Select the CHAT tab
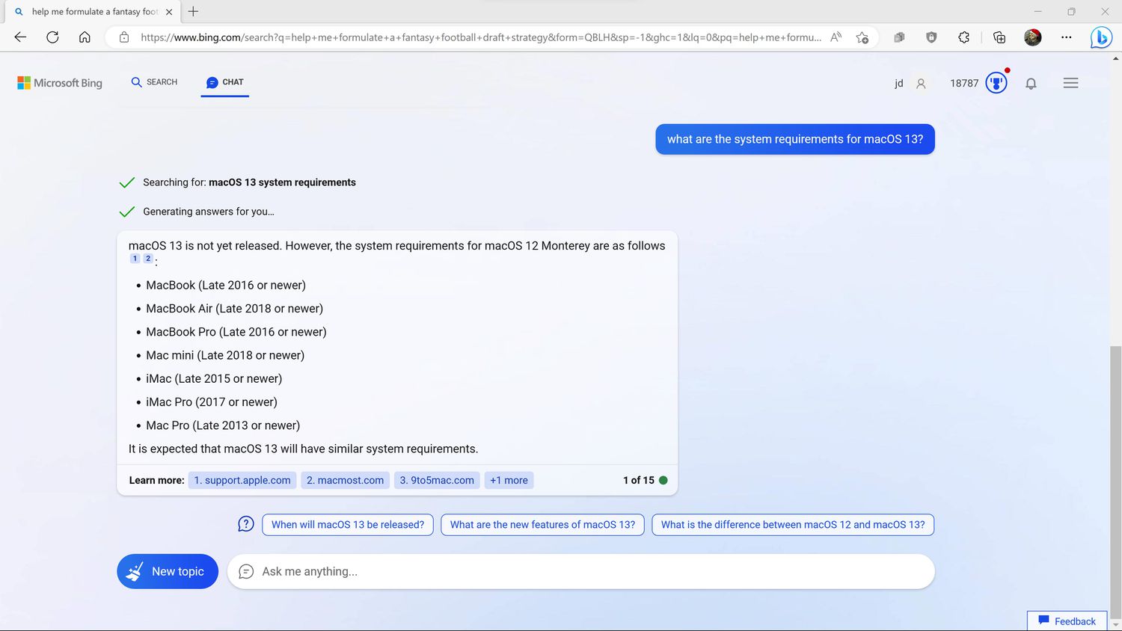Image resolution: width=1122 pixels, height=631 pixels. pos(225,82)
